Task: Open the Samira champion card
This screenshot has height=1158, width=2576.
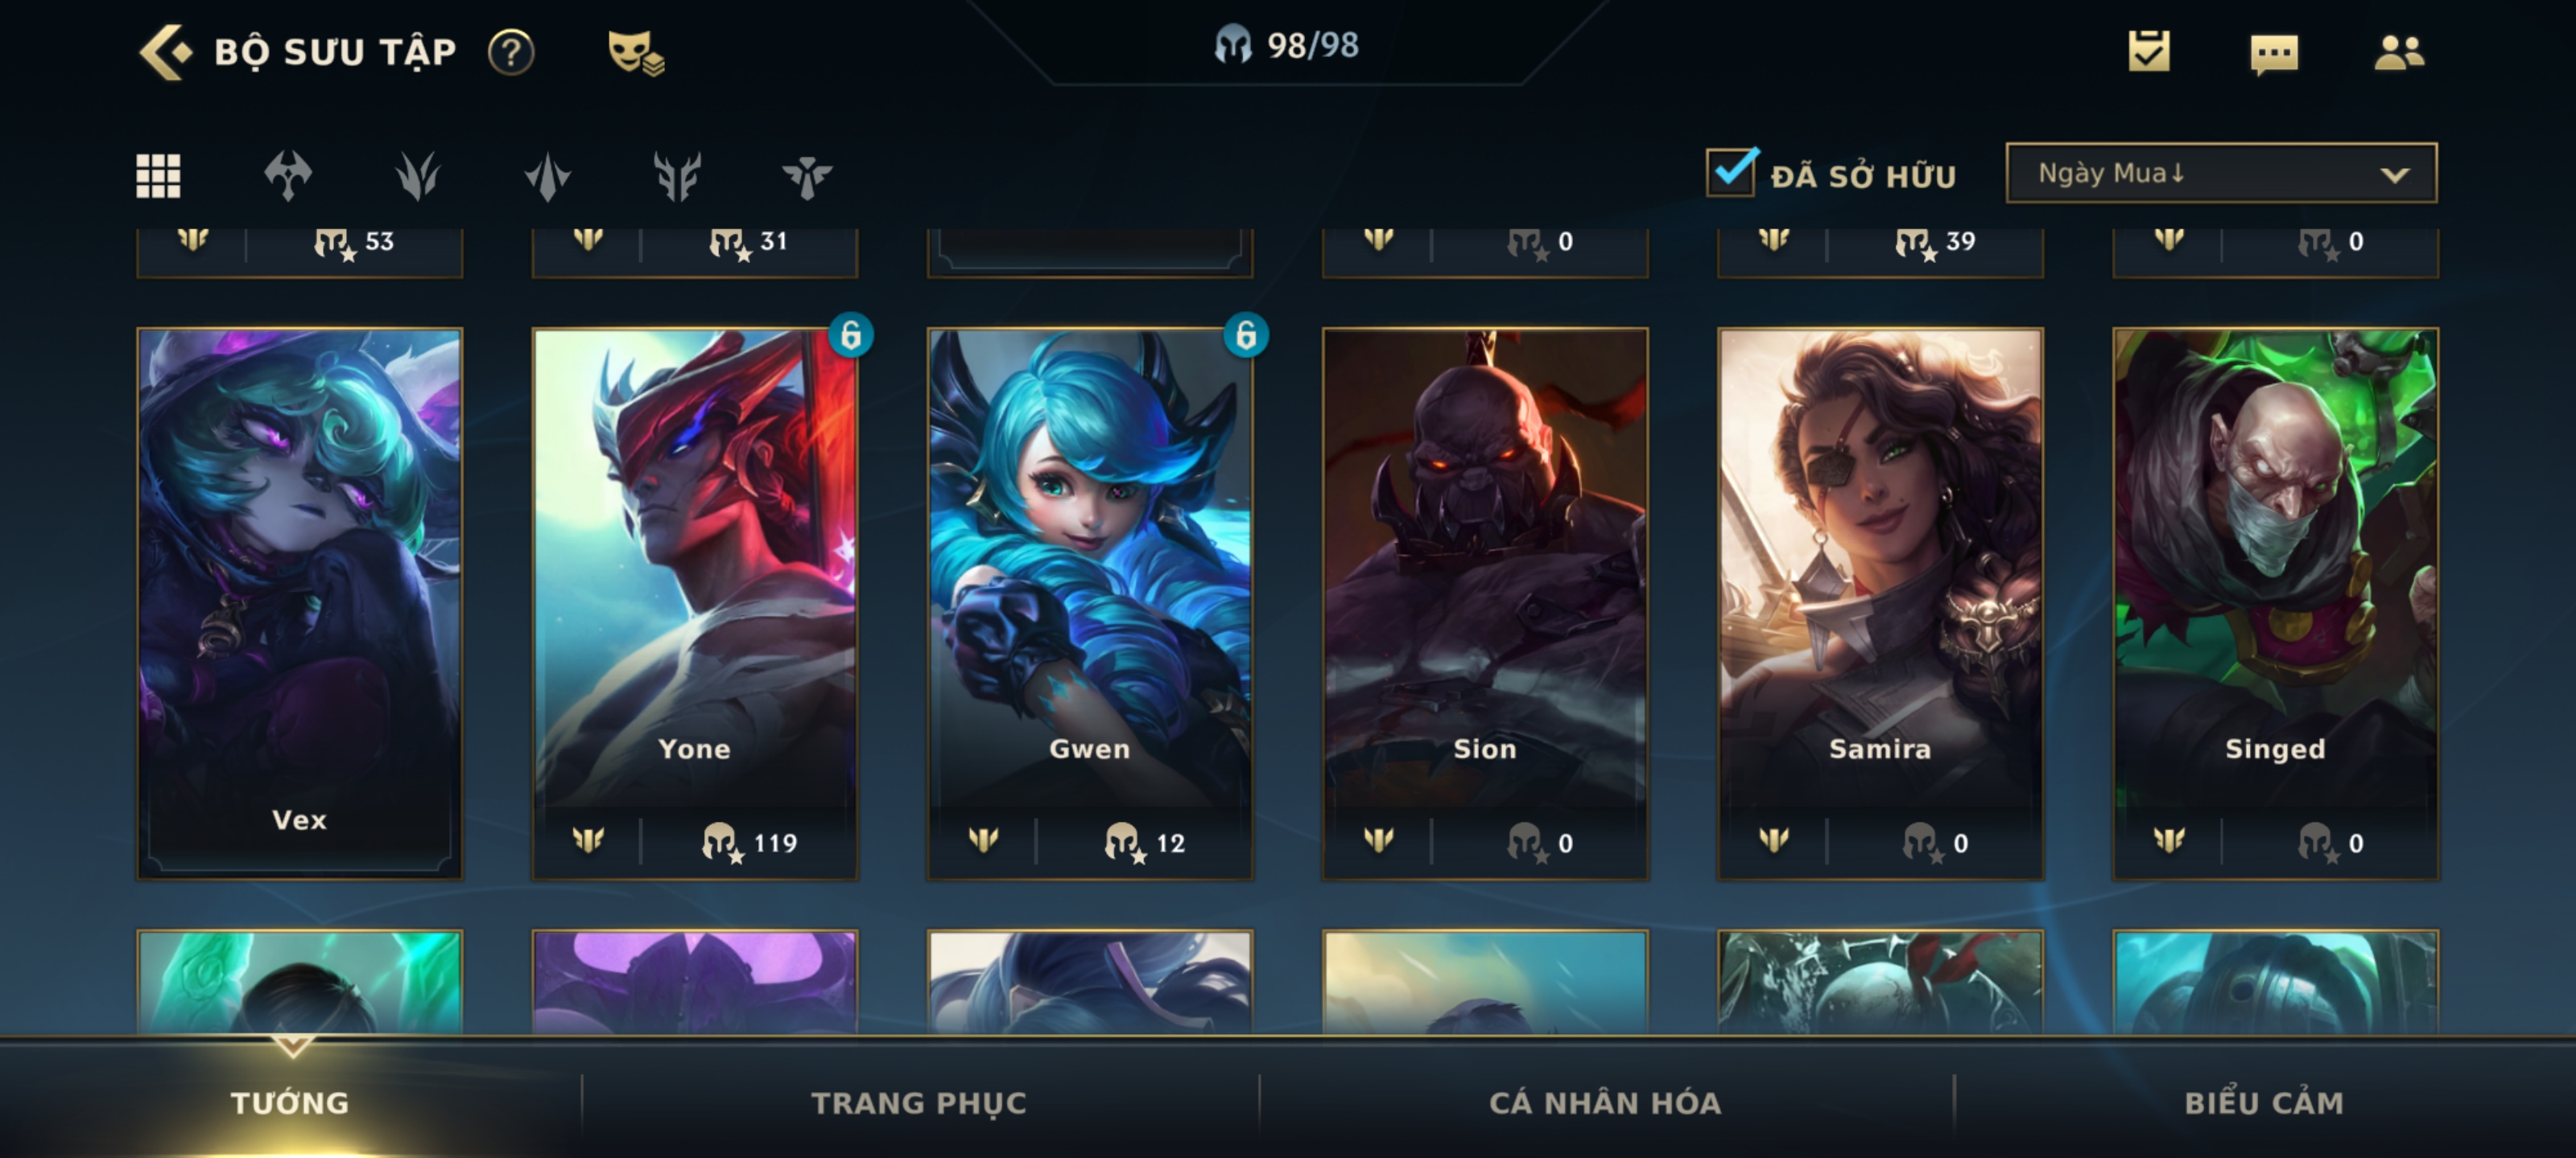Action: [1880, 603]
